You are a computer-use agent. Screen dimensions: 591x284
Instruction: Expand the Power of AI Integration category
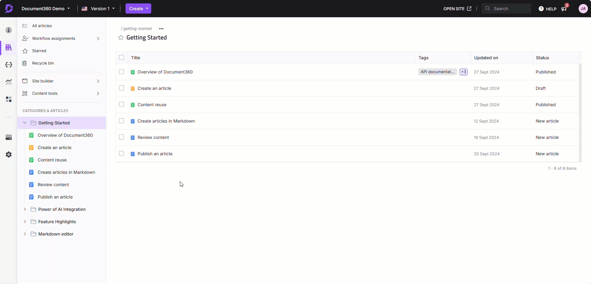(25, 209)
